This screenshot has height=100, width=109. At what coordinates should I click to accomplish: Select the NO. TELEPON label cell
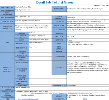click(59, 99)
